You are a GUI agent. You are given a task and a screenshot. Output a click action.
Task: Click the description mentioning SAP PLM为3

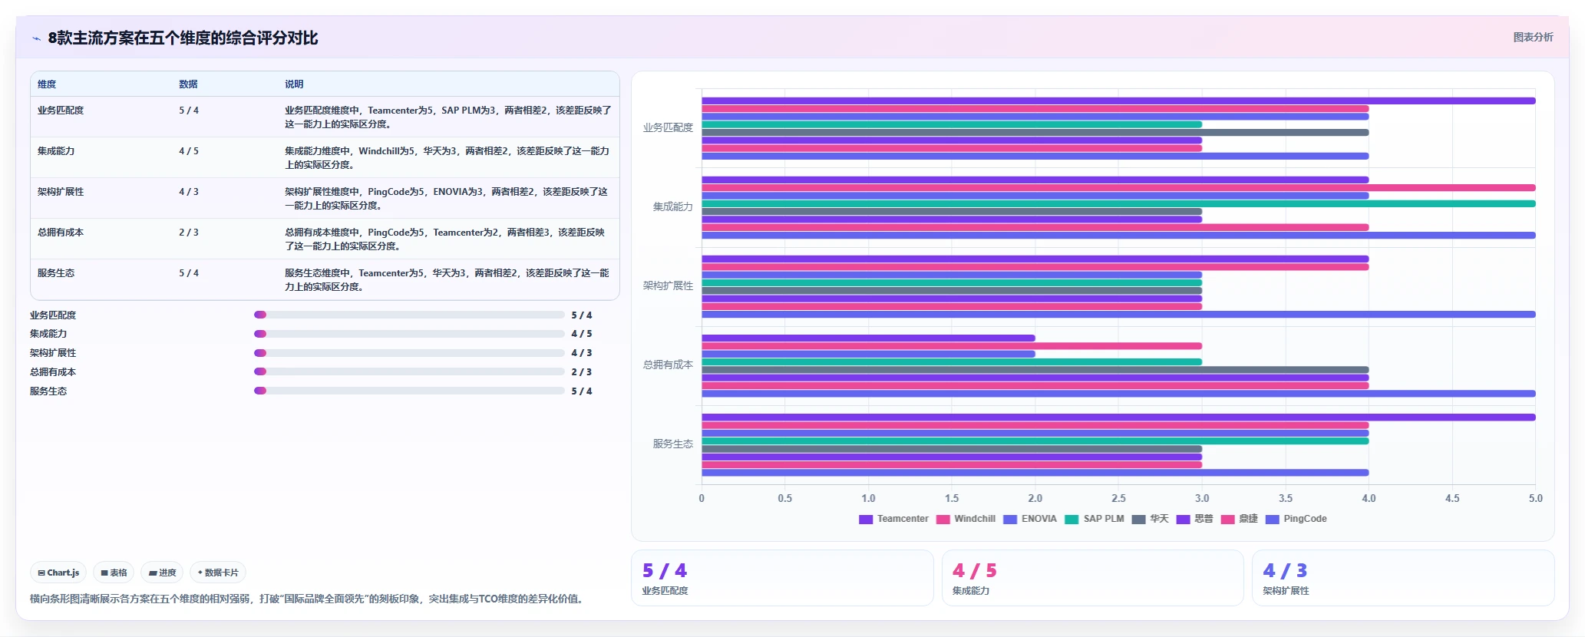(447, 117)
